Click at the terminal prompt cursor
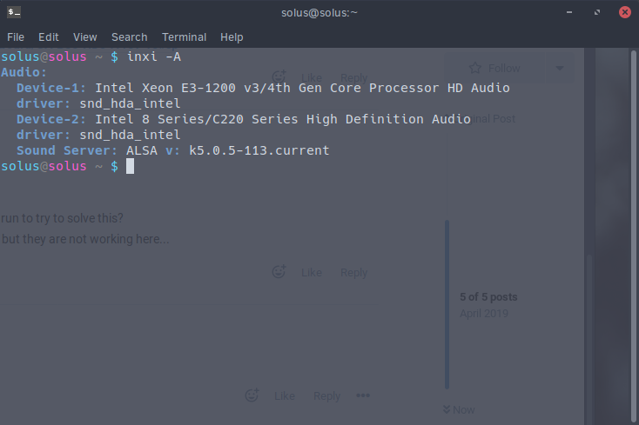The width and height of the screenshot is (639, 425). 130,166
